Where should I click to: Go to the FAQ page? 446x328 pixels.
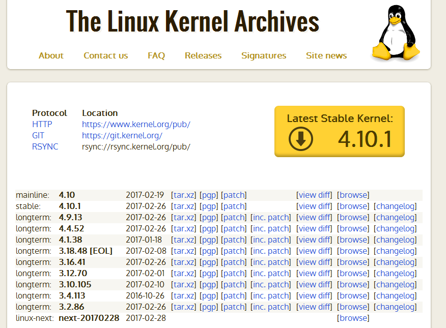(156, 55)
